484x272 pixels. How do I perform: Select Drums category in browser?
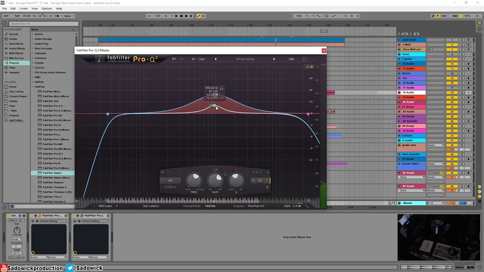click(13, 39)
